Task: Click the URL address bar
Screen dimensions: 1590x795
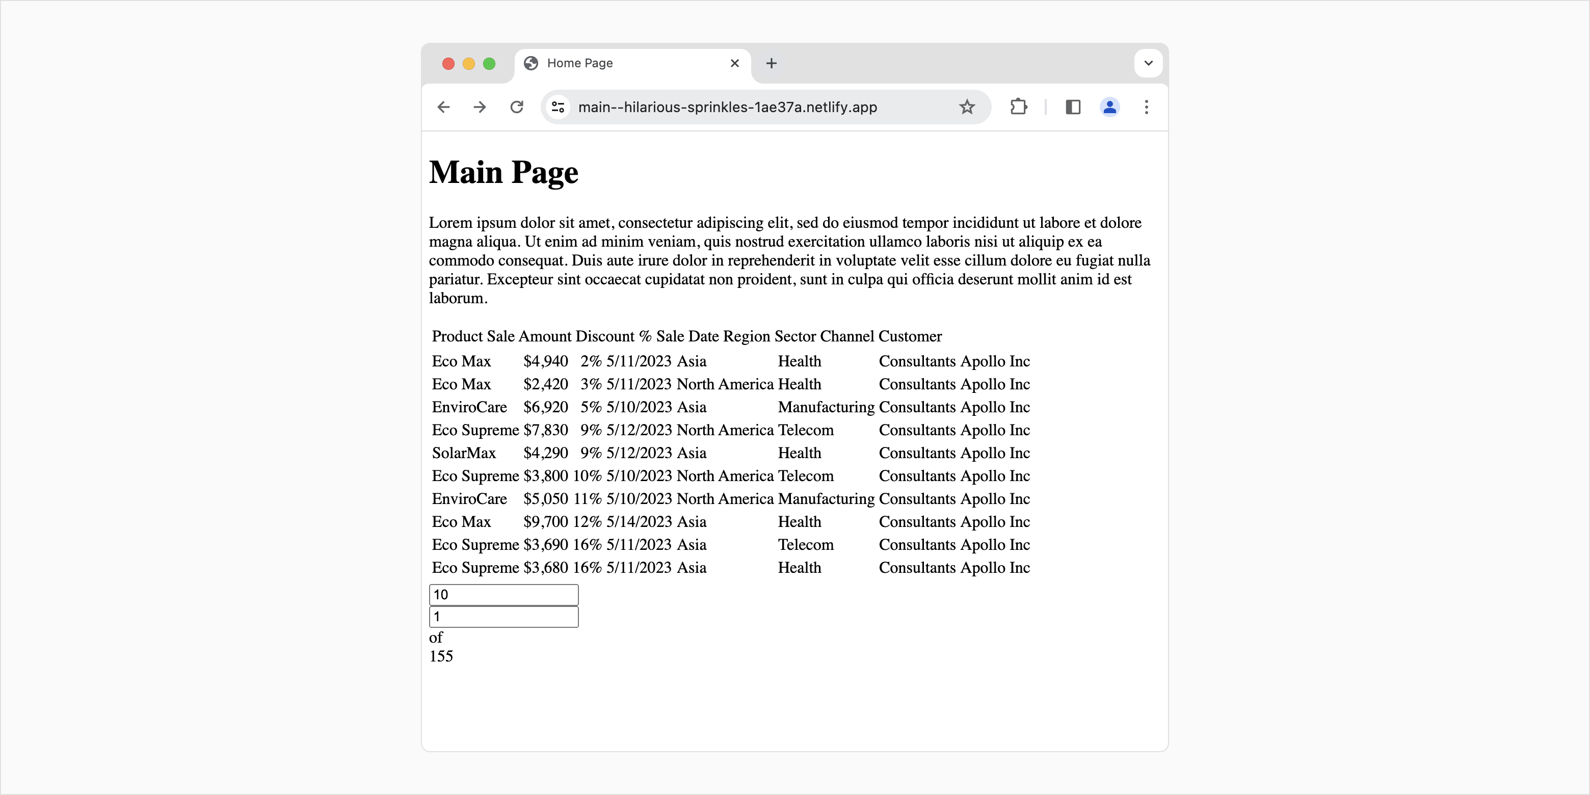Action: click(x=765, y=107)
